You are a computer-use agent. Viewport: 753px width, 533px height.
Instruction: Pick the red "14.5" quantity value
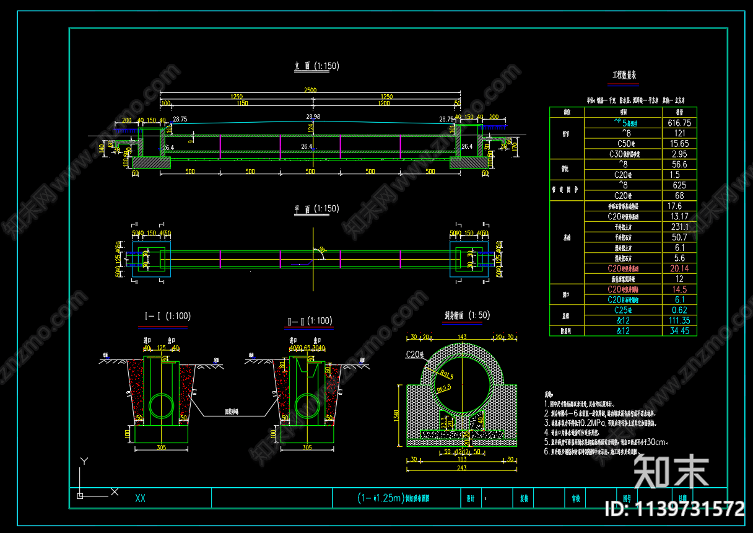click(679, 289)
